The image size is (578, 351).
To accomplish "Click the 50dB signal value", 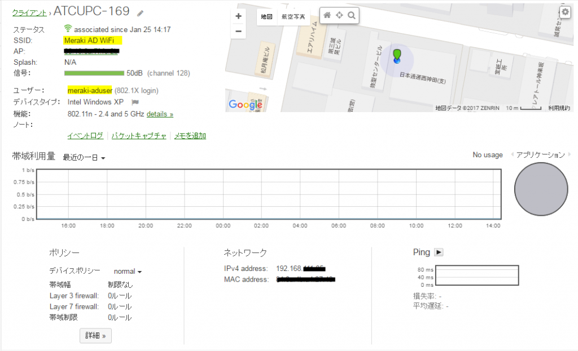I will pyautogui.click(x=134, y=73).
